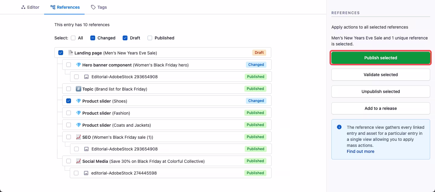
Task: Click the Coats and Jackets gem icon
Action: click(x=79, y=125)
